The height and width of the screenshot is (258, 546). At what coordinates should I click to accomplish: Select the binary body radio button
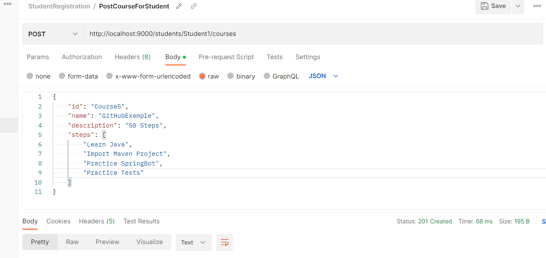pyautogui.click(x=231, y=76)
